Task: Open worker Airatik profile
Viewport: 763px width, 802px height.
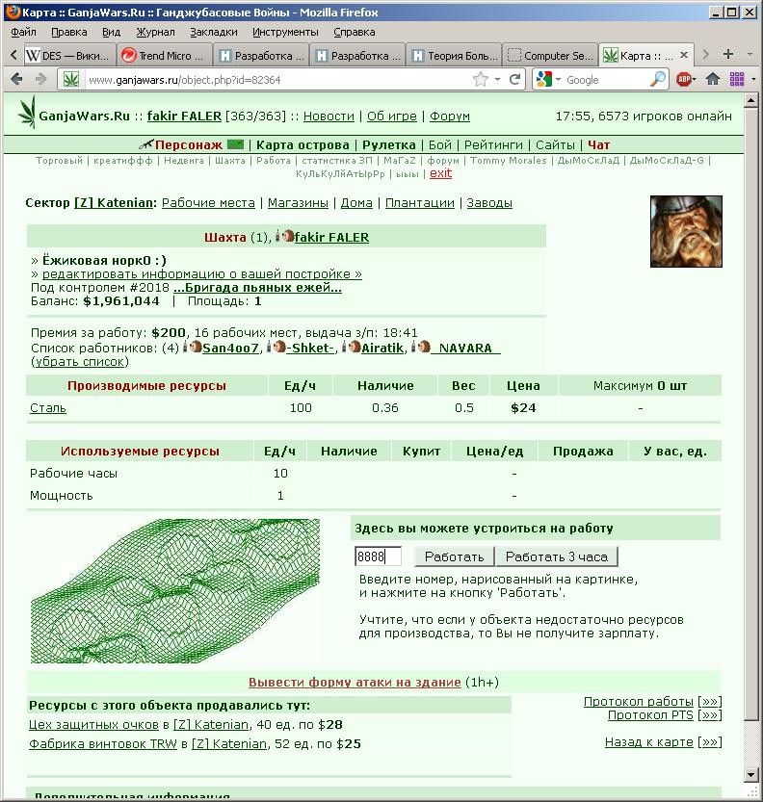Action: click(x=382, y=348)
